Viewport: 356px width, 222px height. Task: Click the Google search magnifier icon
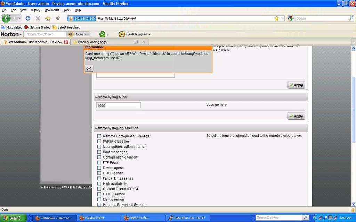pos(351,18)
